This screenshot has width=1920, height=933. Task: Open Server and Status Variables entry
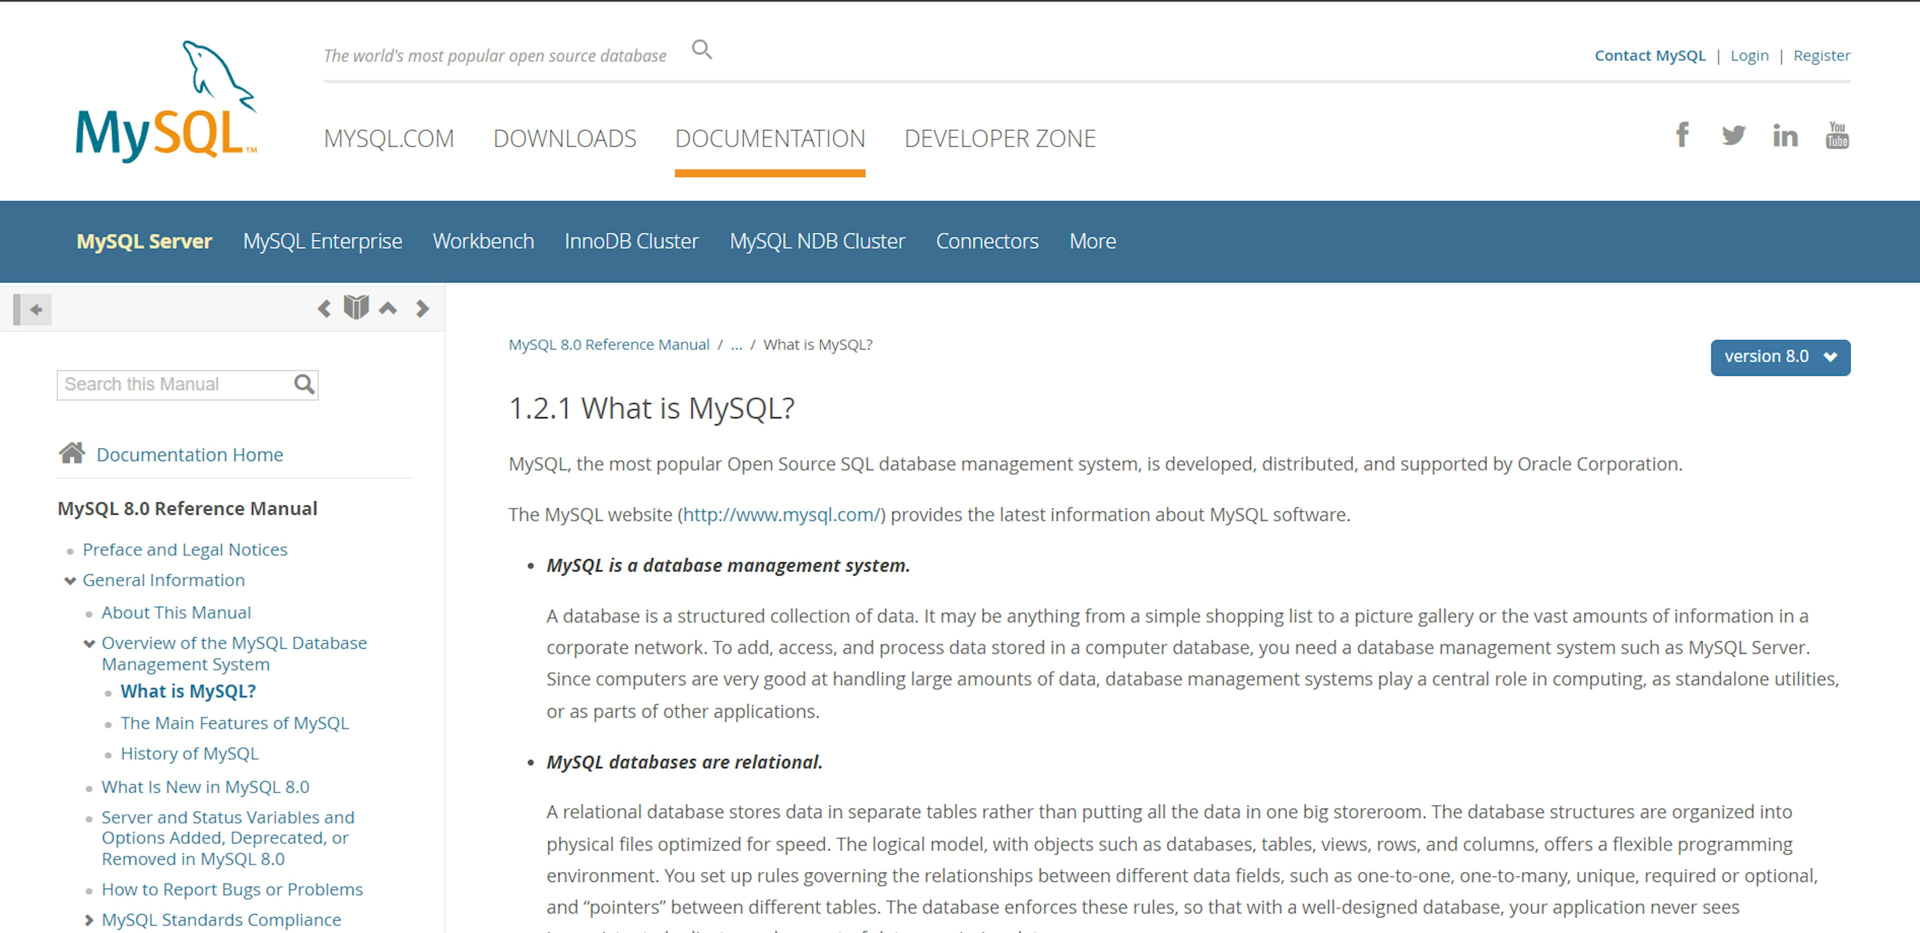tap(228, 839)
